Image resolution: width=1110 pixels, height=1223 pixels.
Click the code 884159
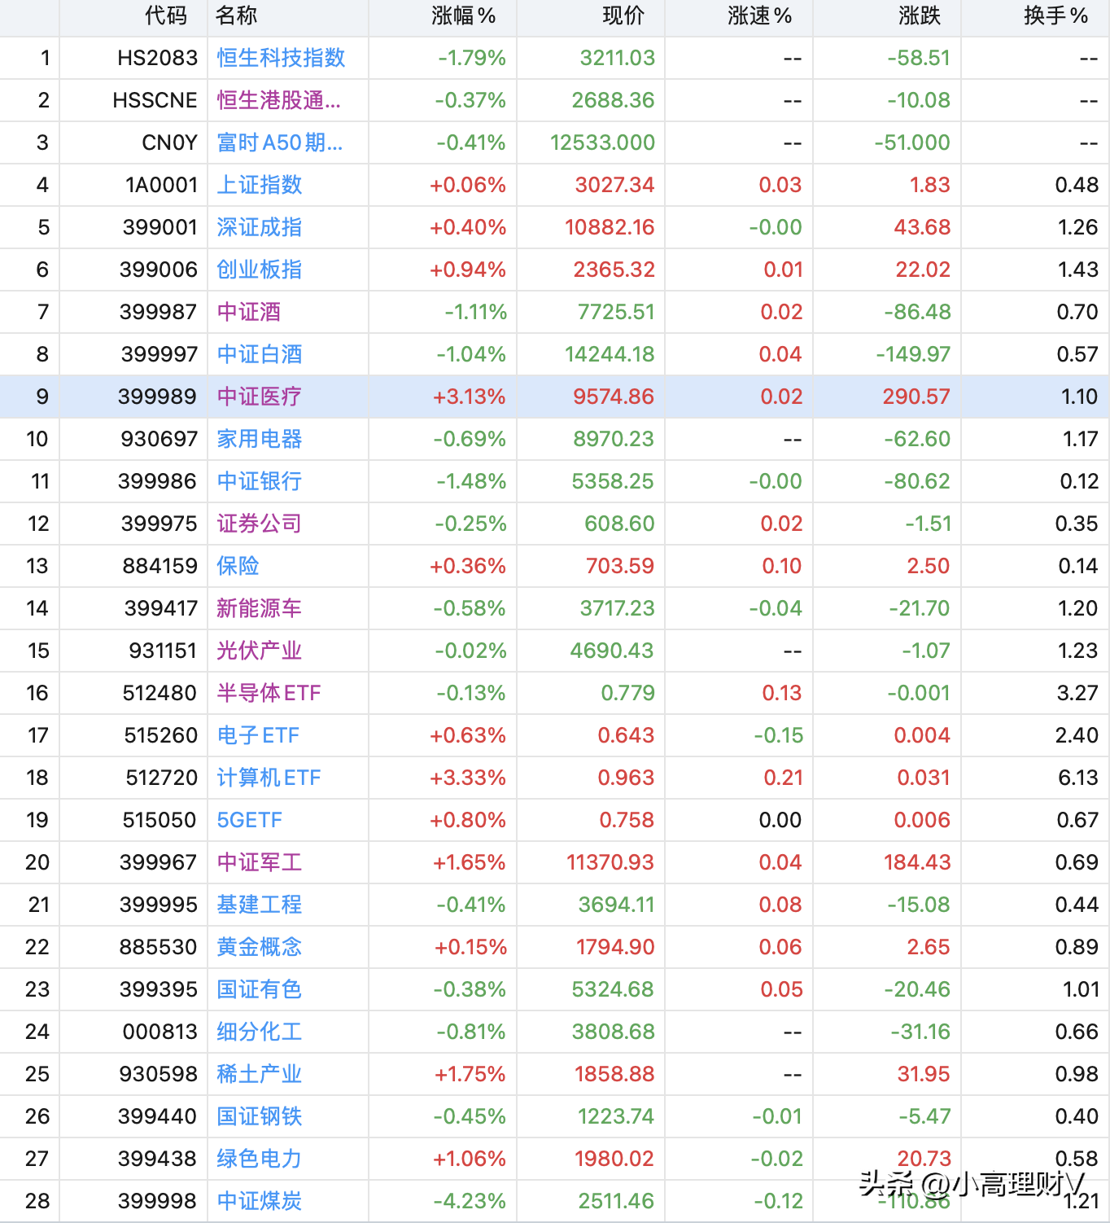160,566
